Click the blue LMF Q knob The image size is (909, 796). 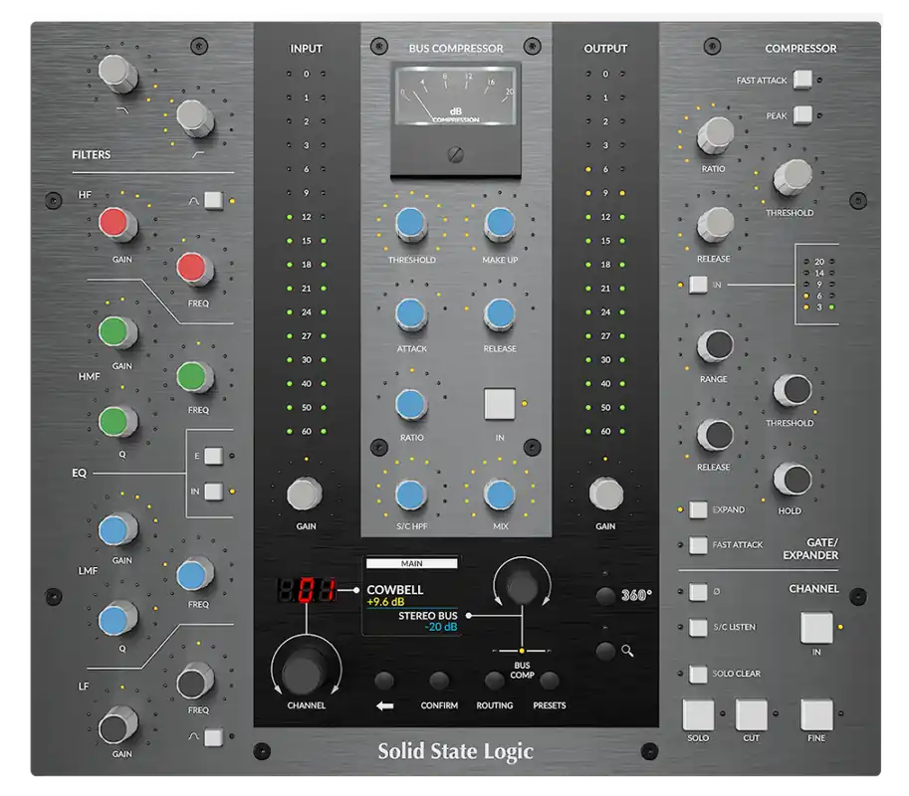click(x=117, y=619)
